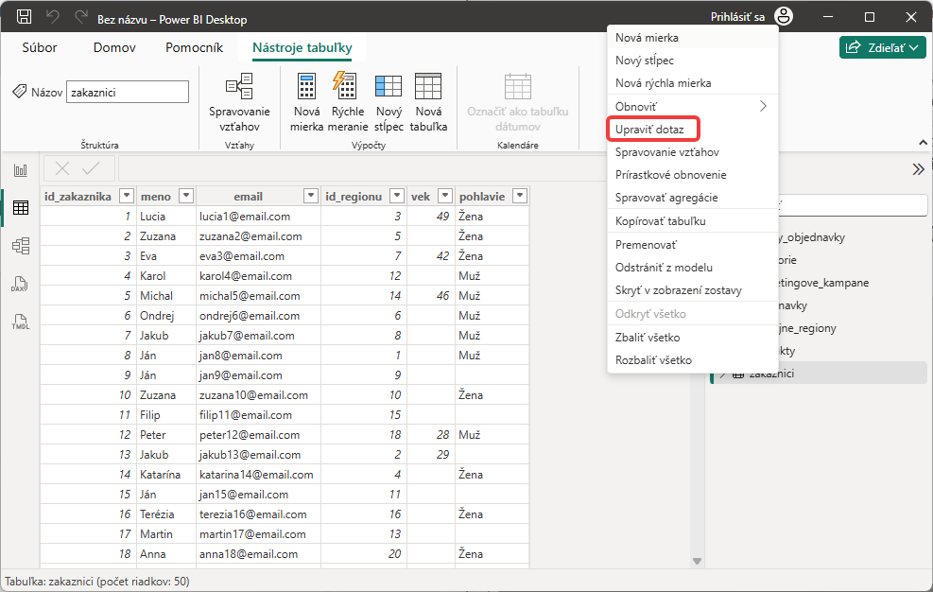Switch to the Report view sidebar icon
This screenshot has width=933, height=592.
[x=21, y=170]
